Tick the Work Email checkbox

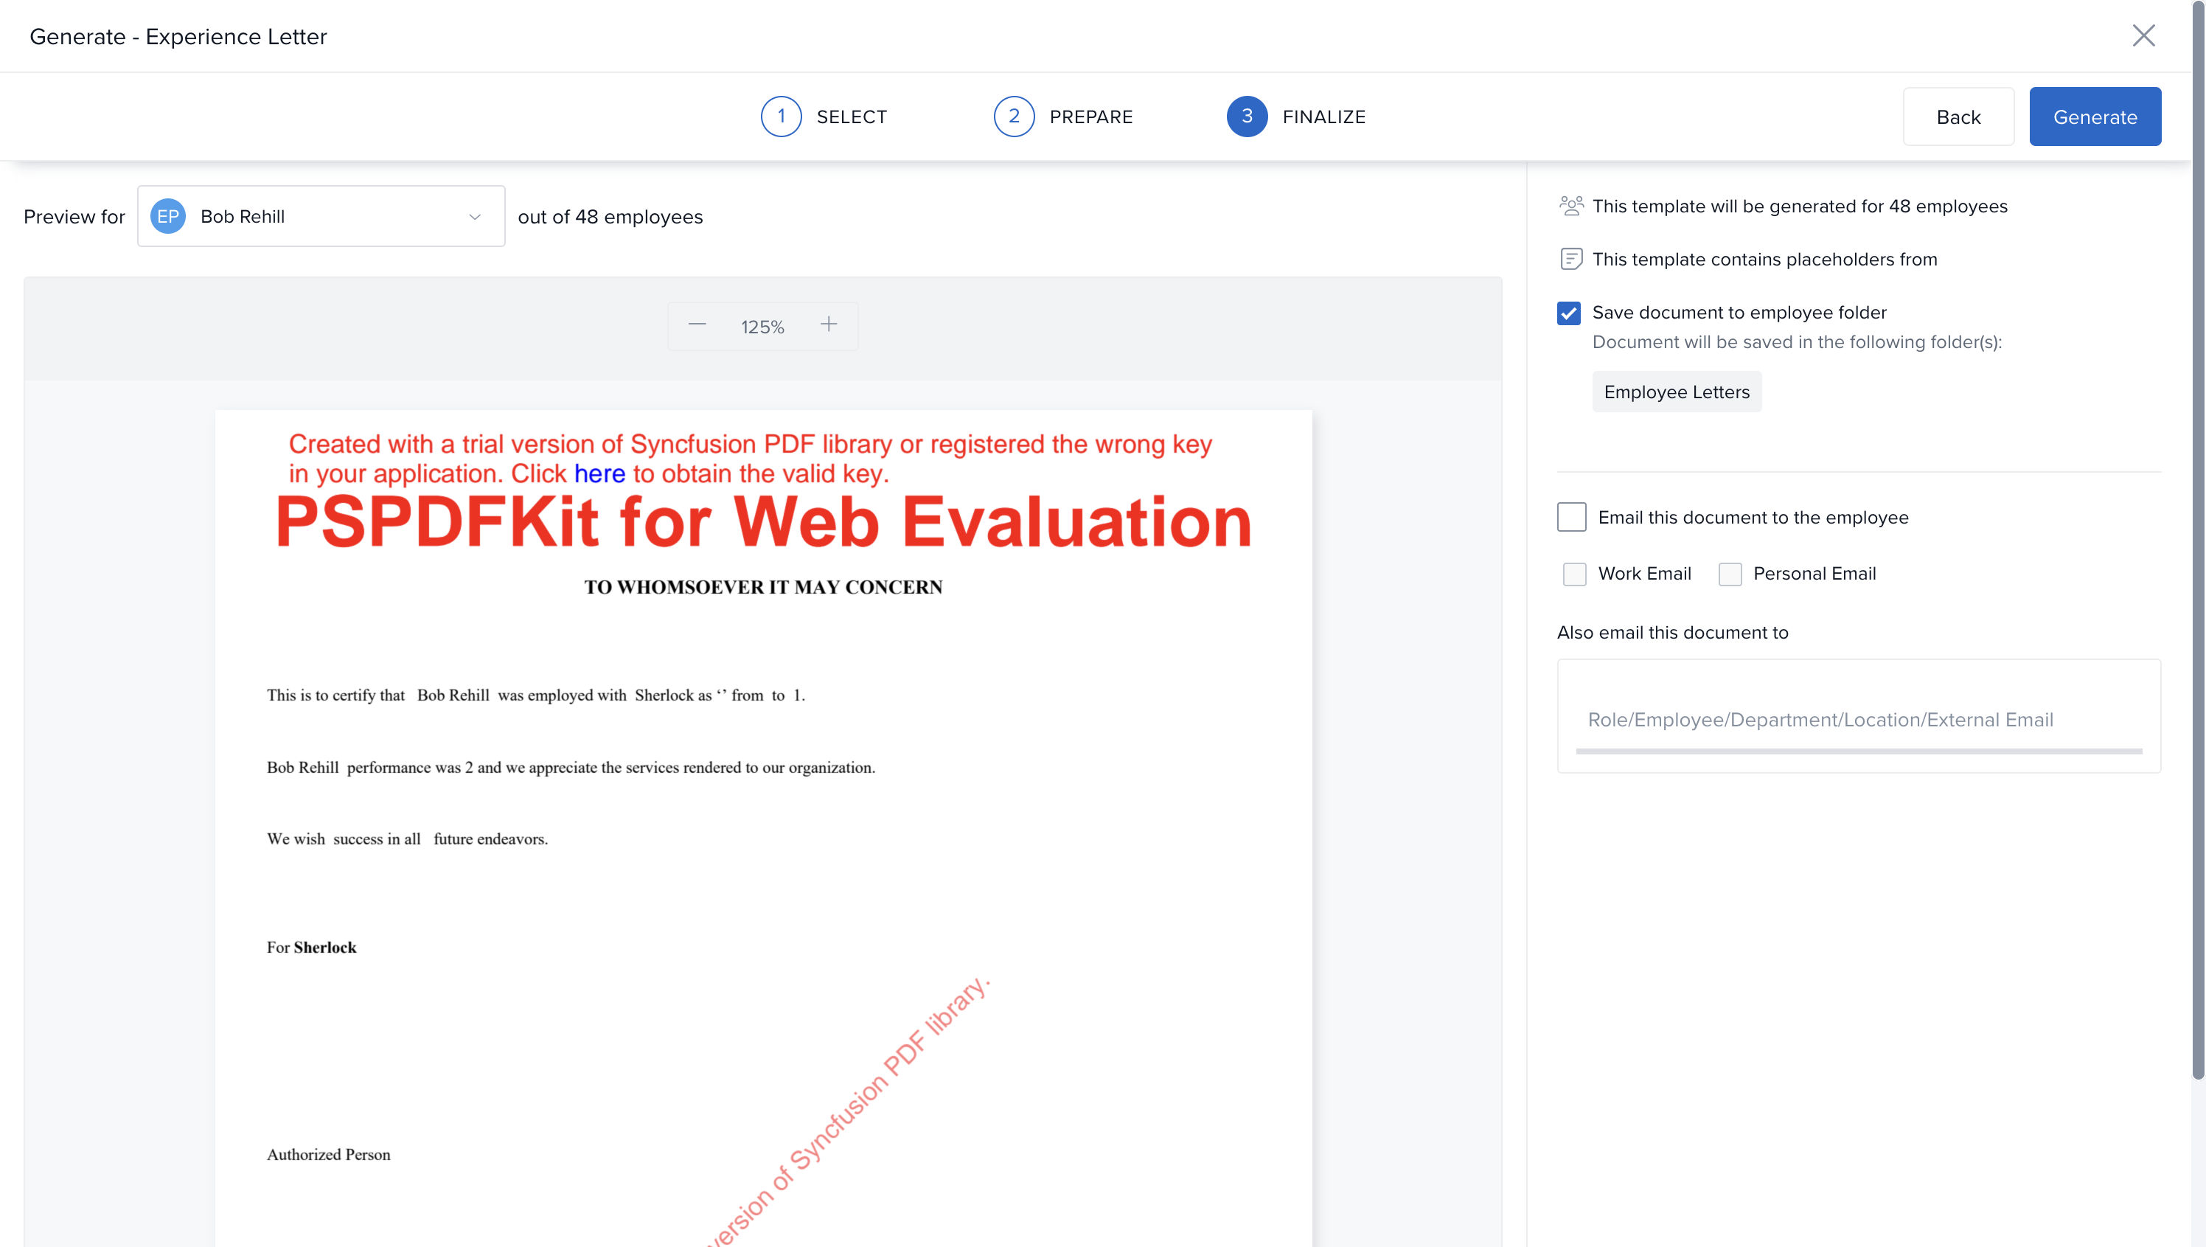(1574, 574)
